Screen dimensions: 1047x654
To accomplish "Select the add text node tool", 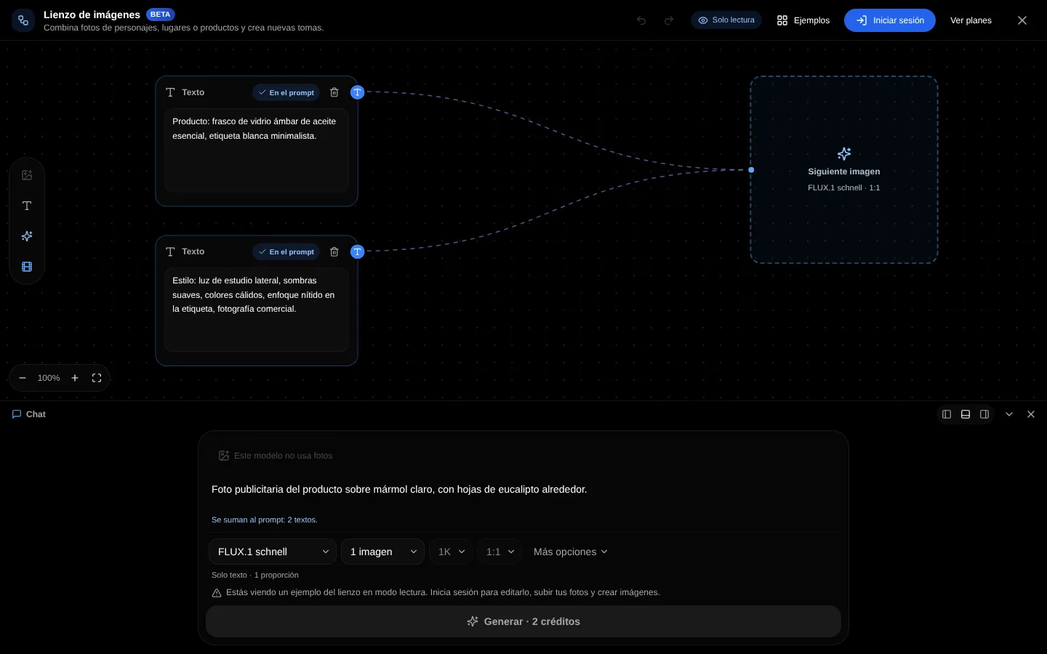I will pyautogui.click(x=27, y=206).
